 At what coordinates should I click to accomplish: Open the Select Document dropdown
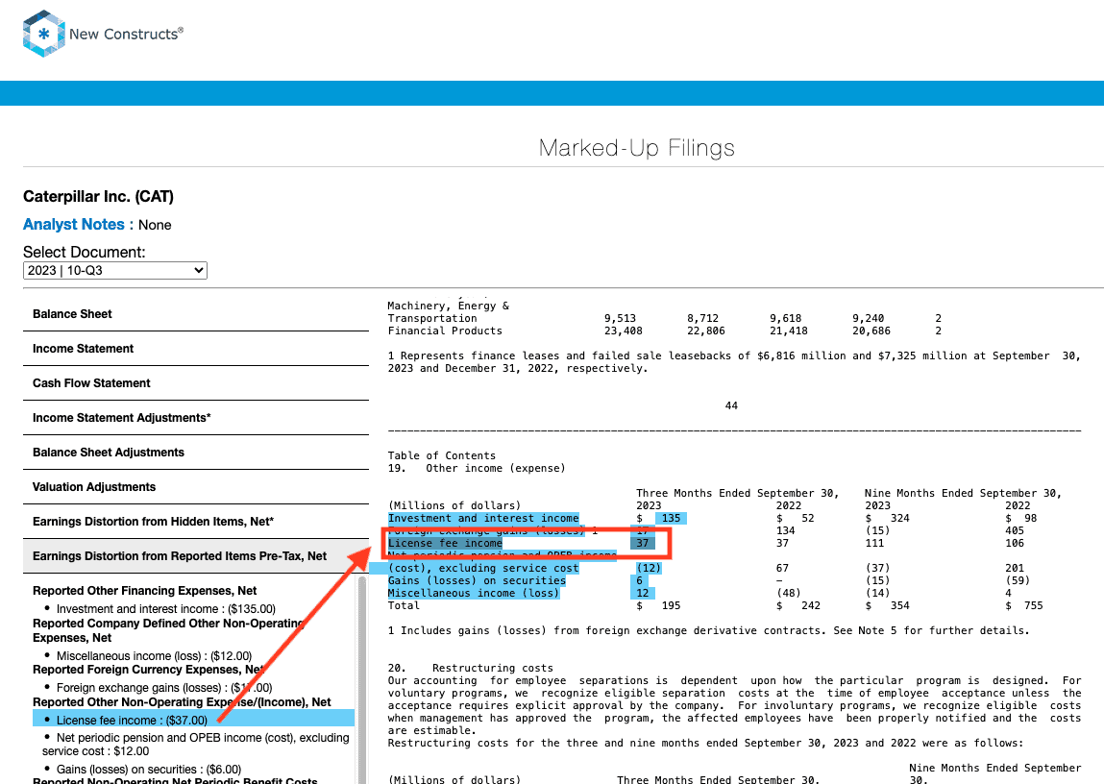[x=114, y=270]
